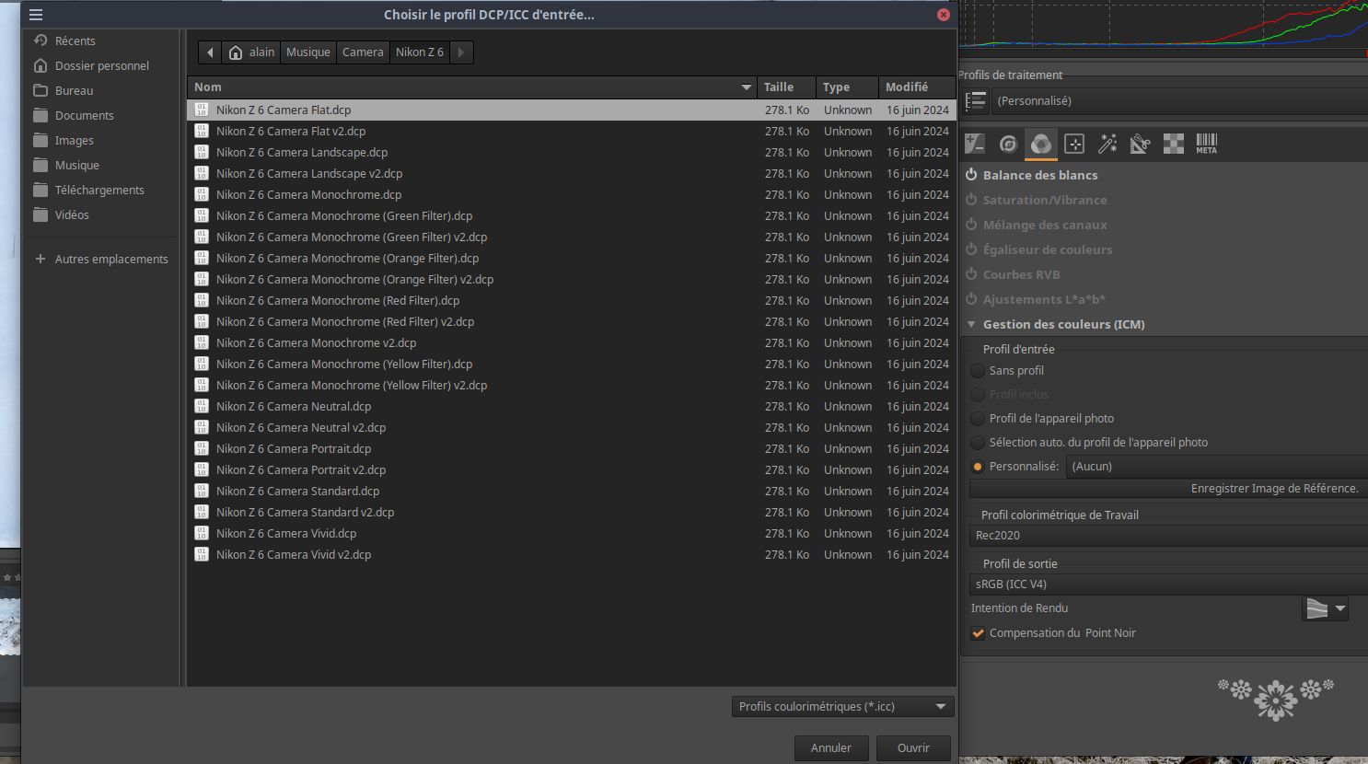Select Sélection auto. du profil radio
This screenshot has height=764, width=1368.
pos(978,442)
